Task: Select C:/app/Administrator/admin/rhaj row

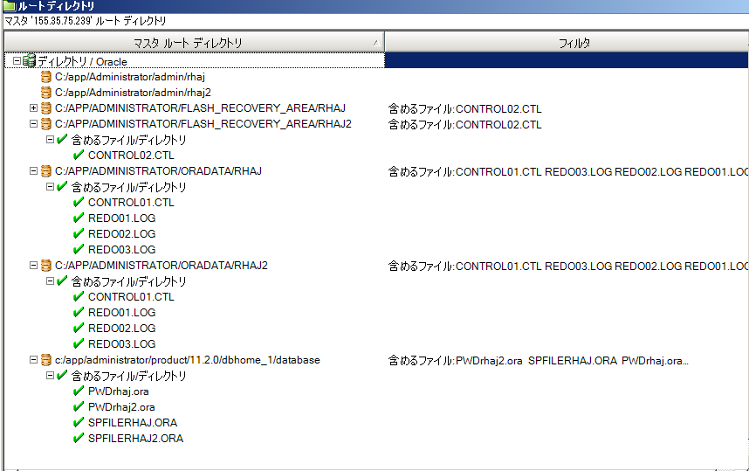Action: [130, 77]
